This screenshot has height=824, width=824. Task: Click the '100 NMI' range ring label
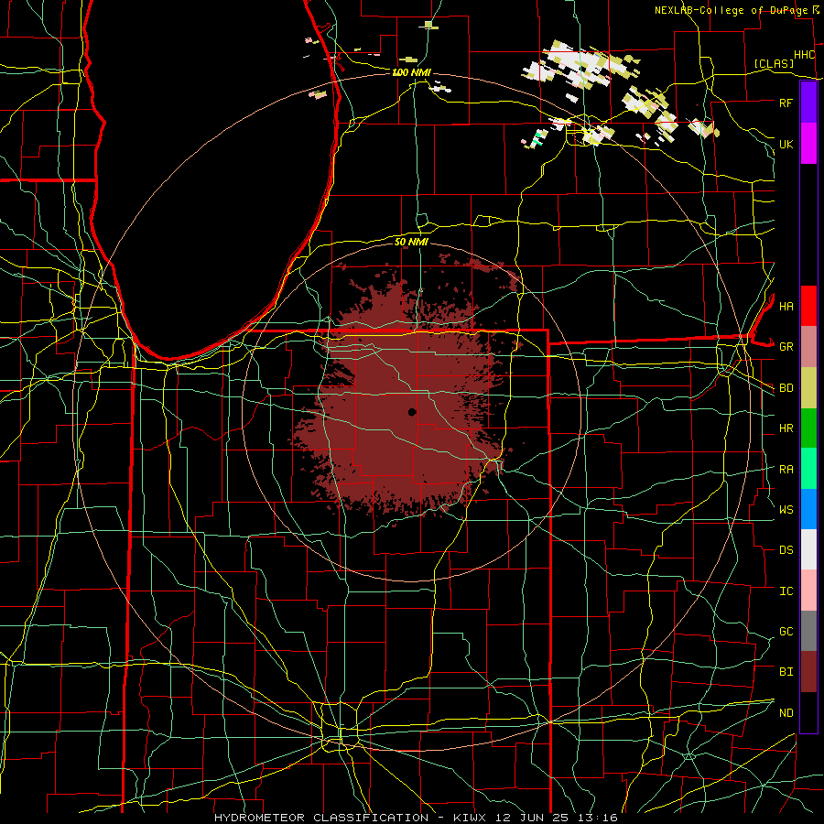click(411, 72)
